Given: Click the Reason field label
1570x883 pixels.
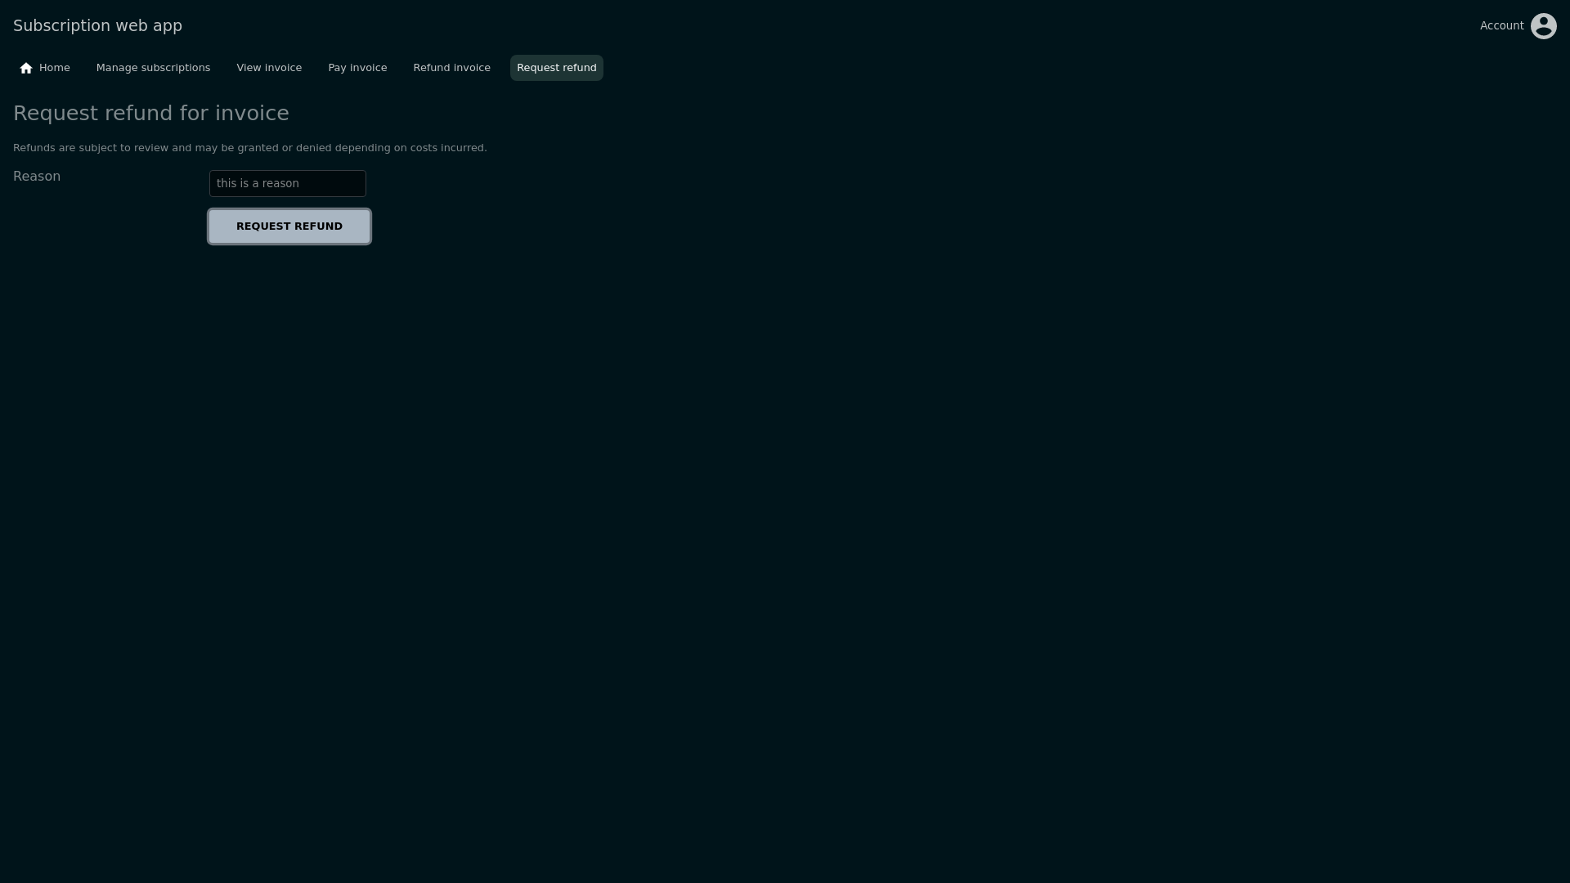Looking at the screenshot, I should (x=37, y=177).
